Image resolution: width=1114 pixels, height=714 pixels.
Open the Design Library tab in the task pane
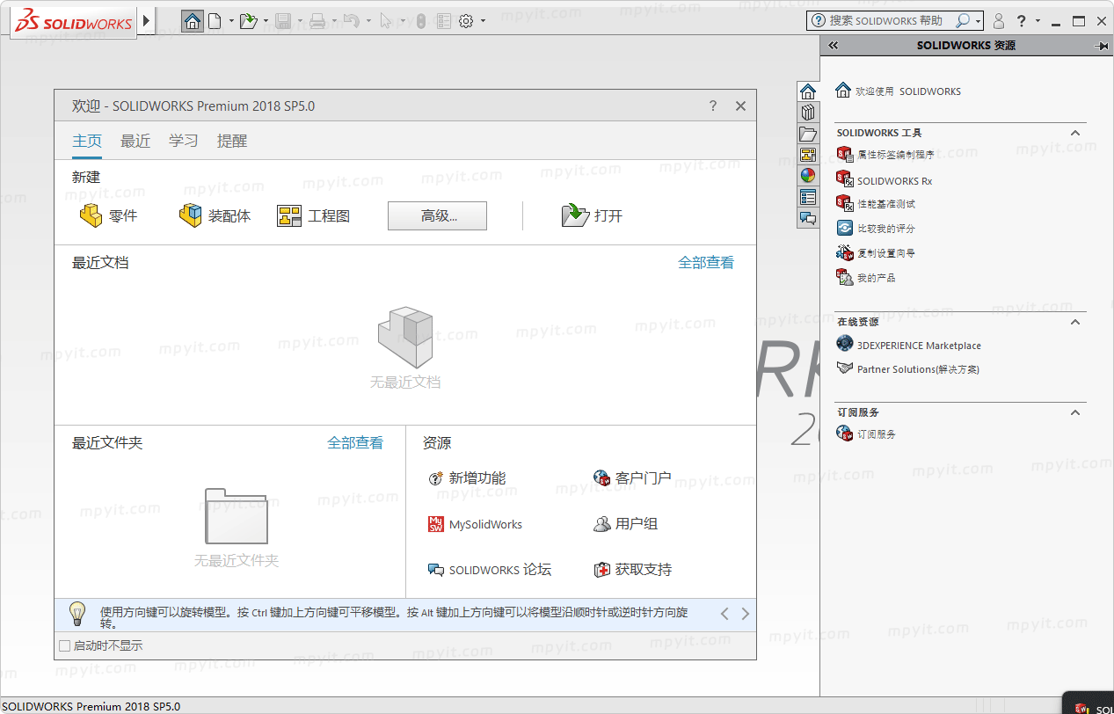[x=808, y=113]
